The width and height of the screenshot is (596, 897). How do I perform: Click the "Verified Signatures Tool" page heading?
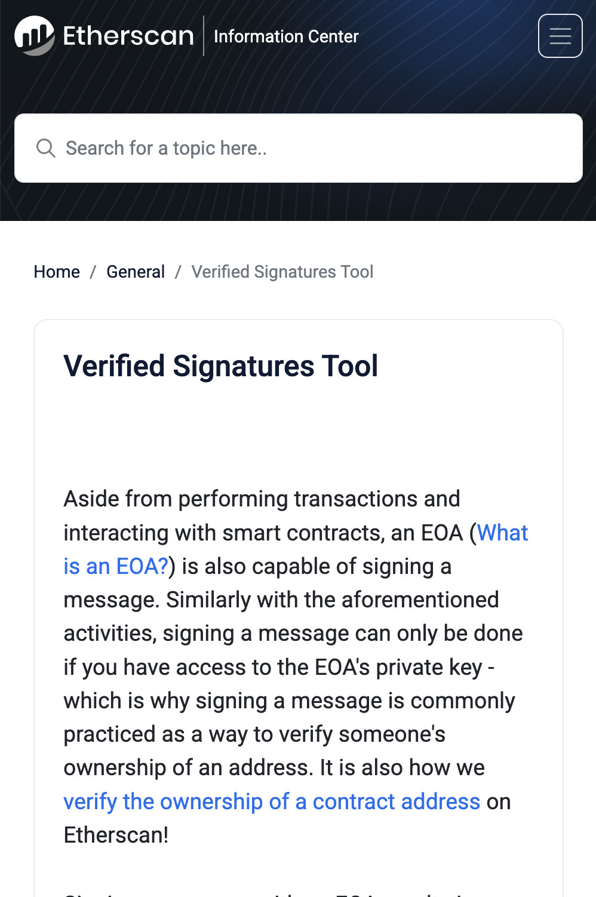pyautogui.click(x=220, y=365)
